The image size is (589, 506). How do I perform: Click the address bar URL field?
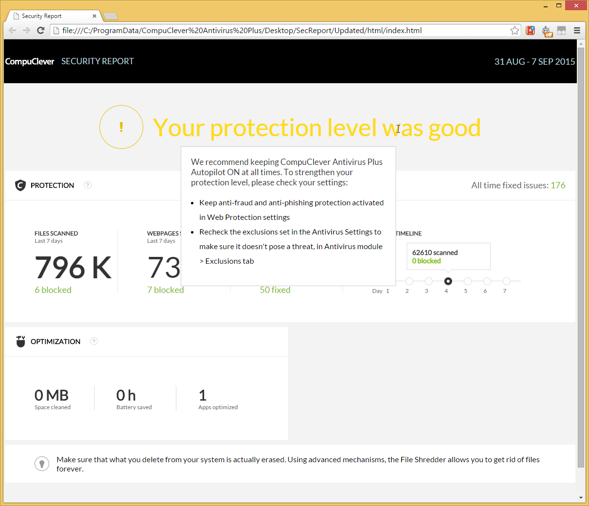pyautogui.click(x=283, y=31)
